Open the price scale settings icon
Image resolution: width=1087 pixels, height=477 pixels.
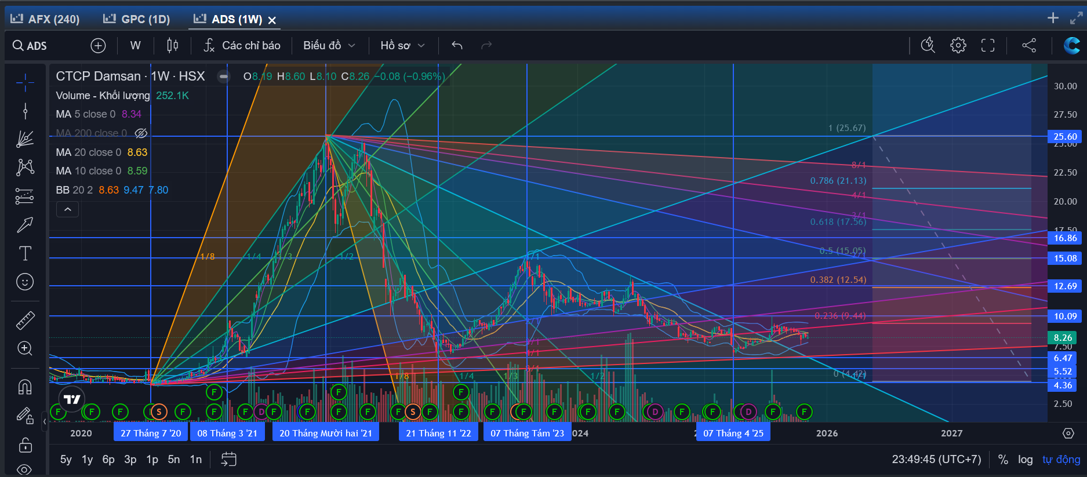pyautogui.click(x=1068, y=434)
